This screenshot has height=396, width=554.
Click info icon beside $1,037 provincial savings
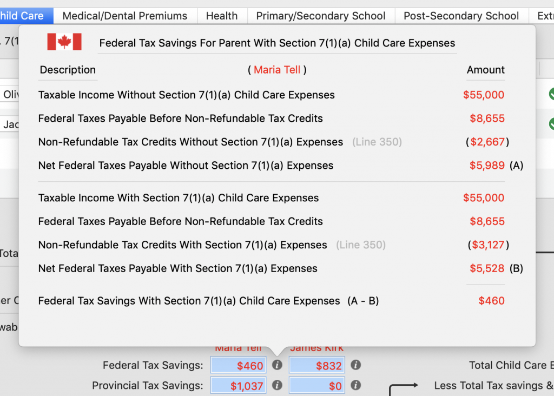pos(277,385)
